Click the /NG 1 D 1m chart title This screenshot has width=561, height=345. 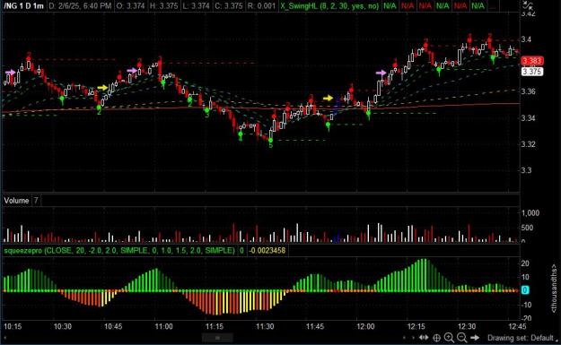point(24,6)
